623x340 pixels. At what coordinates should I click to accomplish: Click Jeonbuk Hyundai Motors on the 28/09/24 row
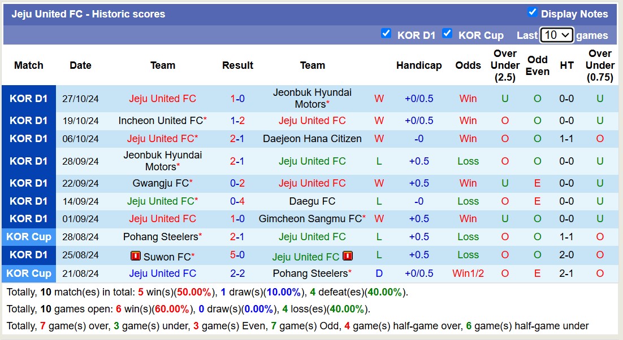point(163,161)
